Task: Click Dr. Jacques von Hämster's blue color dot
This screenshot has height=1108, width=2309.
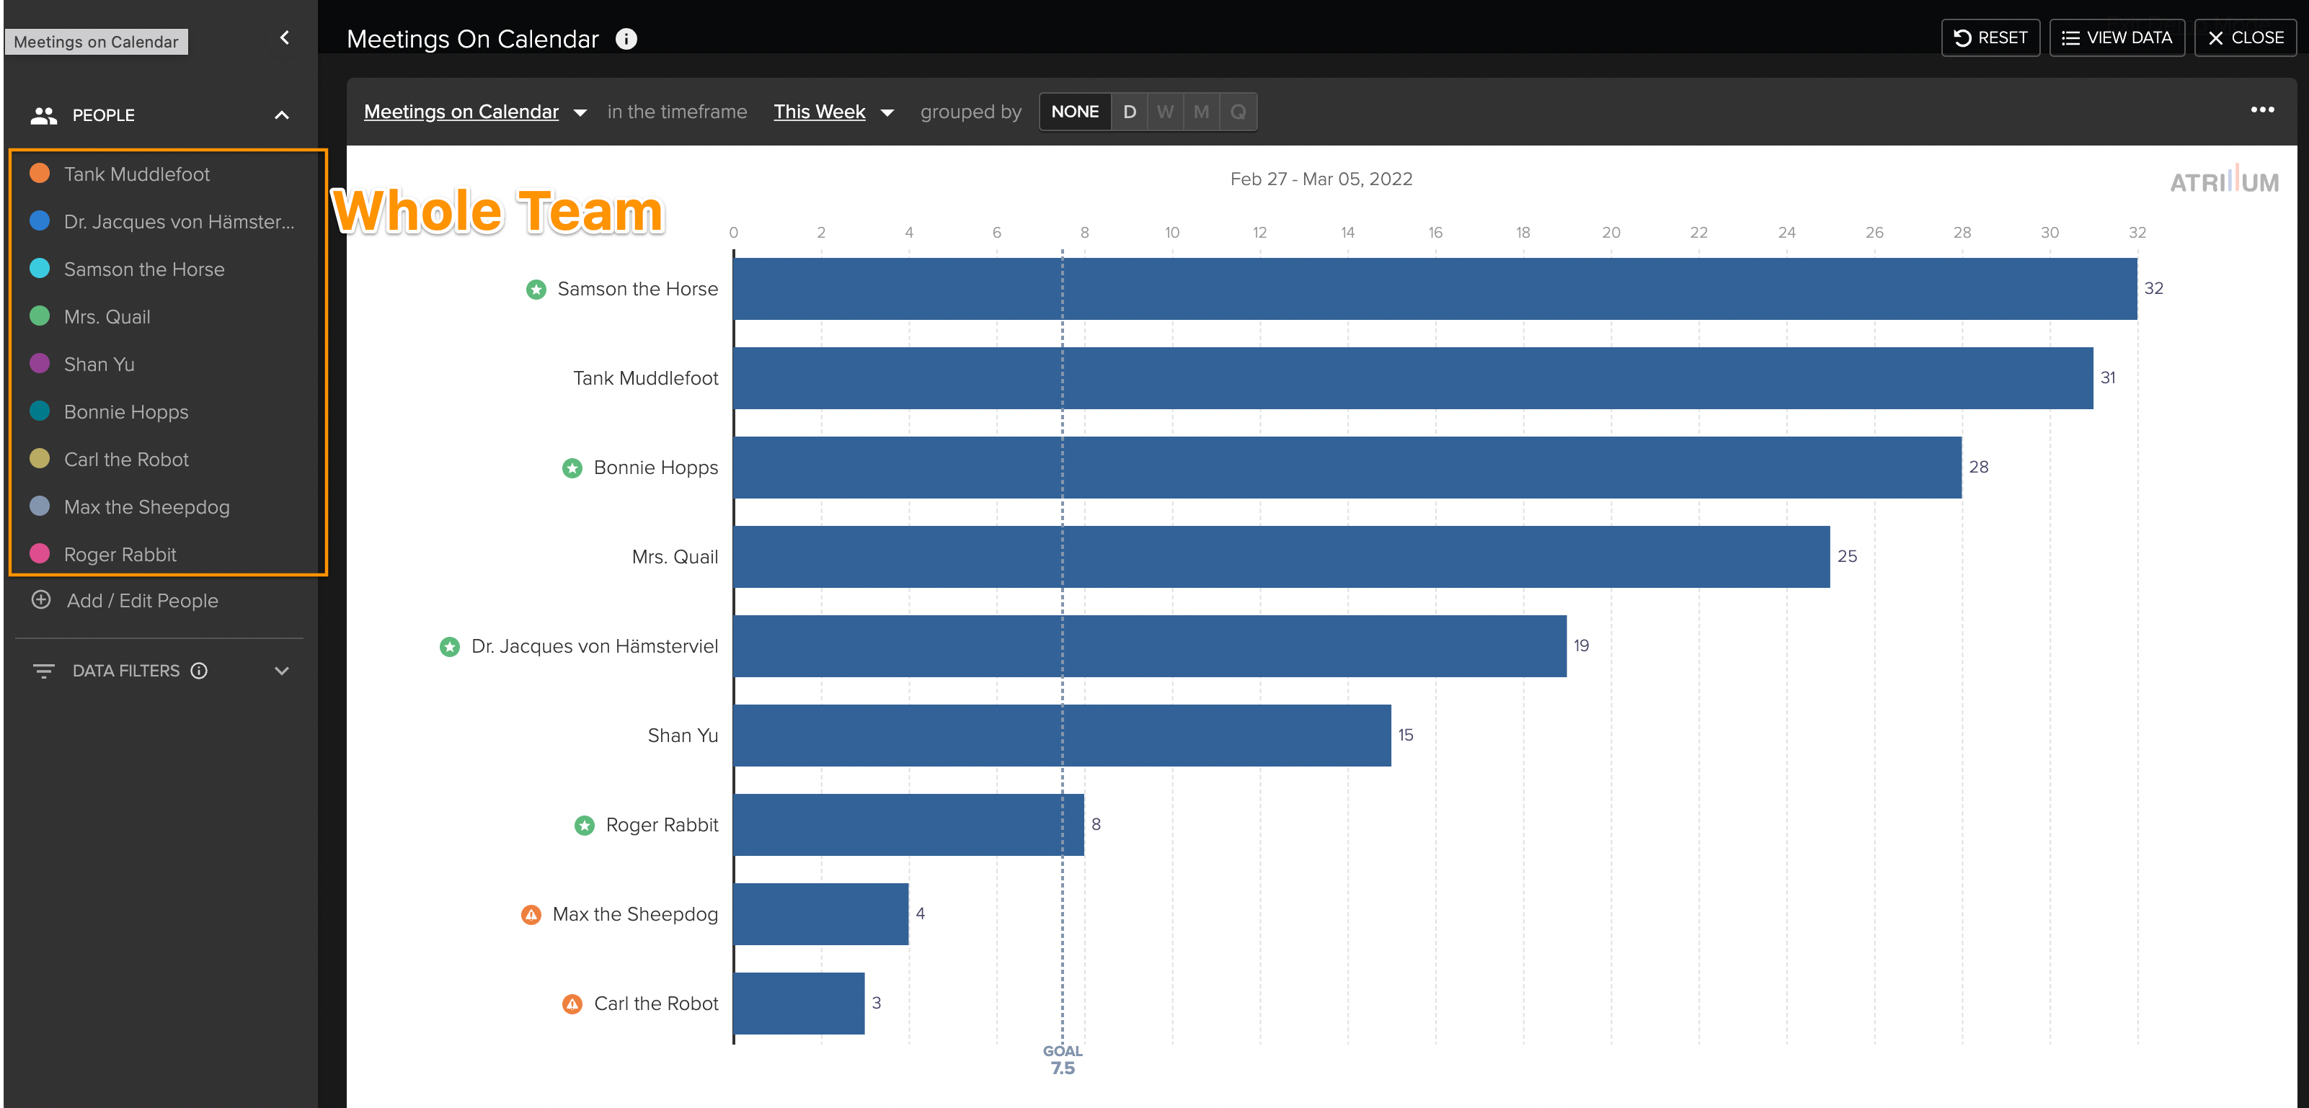Action: click(x=40, y=220)
